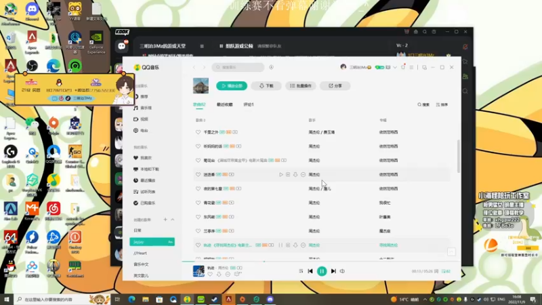Click back-to-top arrow in song list
542x305 pixels.
pos(451,252)
